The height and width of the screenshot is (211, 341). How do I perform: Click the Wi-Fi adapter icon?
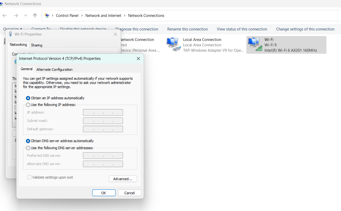255,45
